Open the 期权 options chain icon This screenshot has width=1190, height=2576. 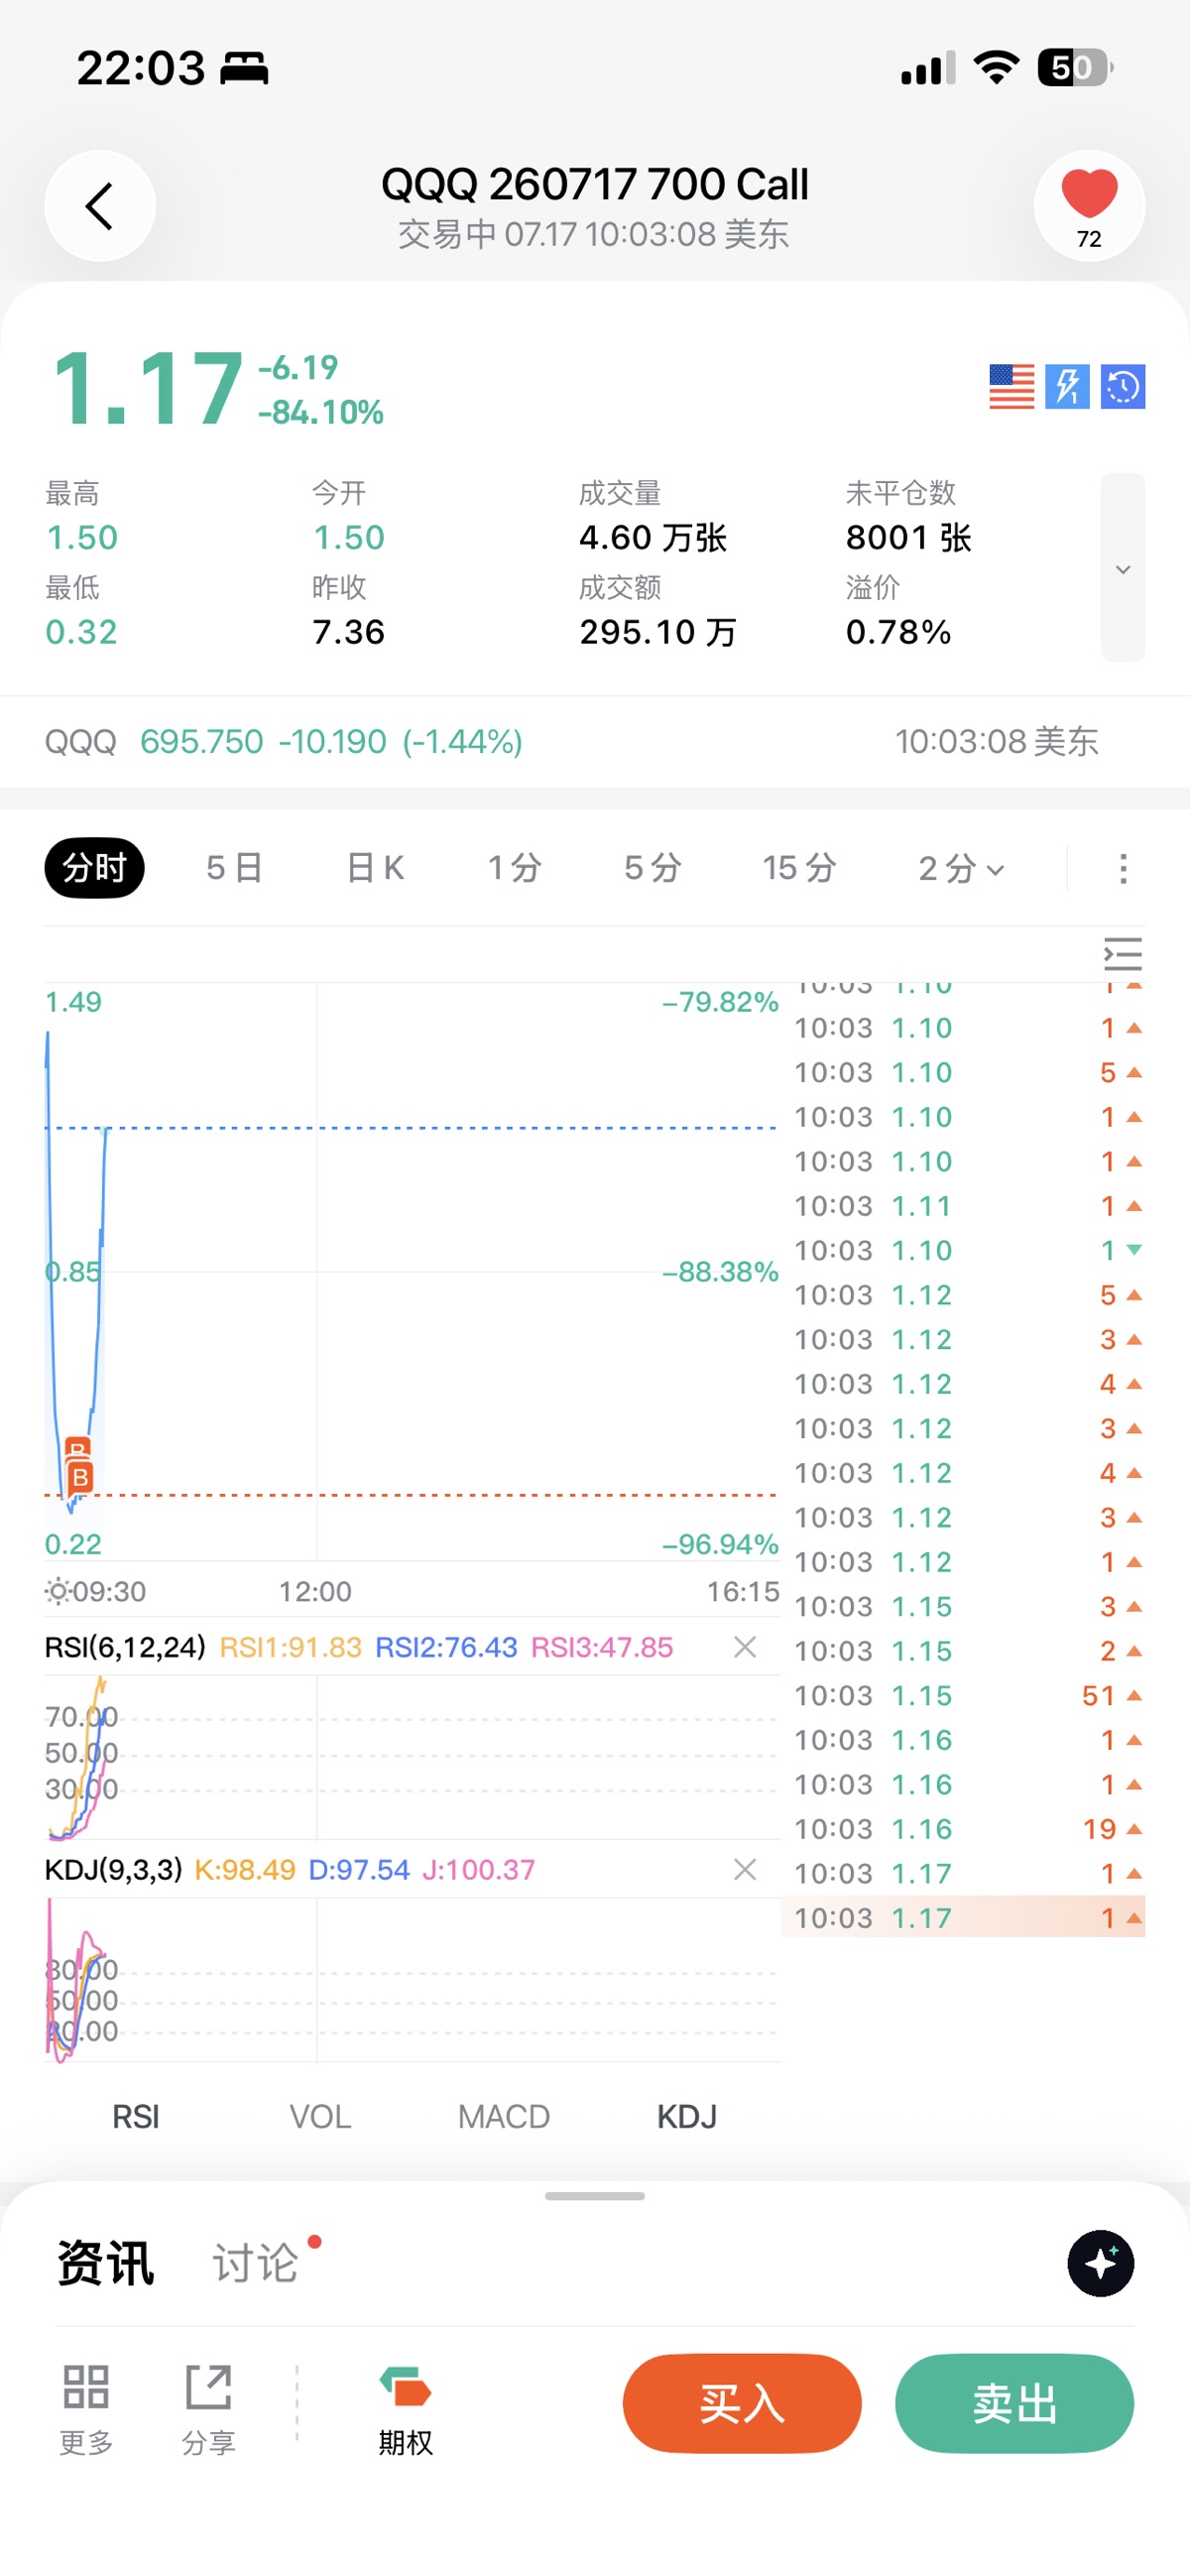click(406, 2410)
